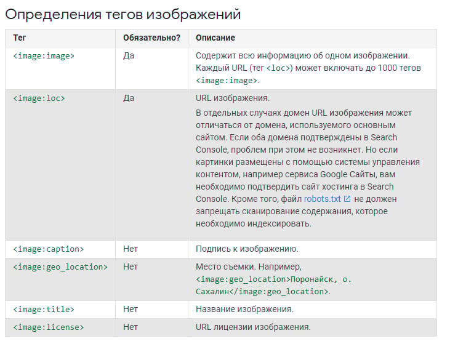The height and width of the screenshot is (341, 450).
Task: Click the <loc> code in the first description
Action: pyautogui.click(x=278, y=68)
